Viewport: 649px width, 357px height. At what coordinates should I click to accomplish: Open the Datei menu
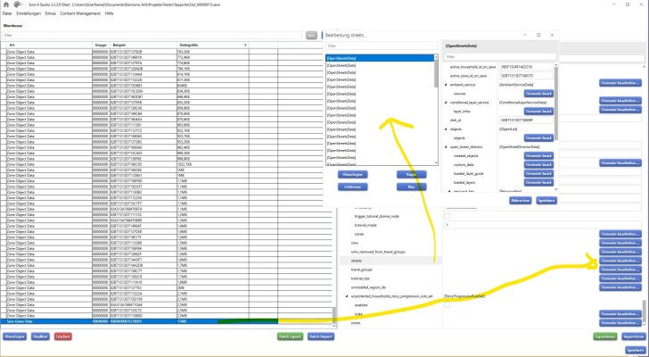[x=7, y=13]
